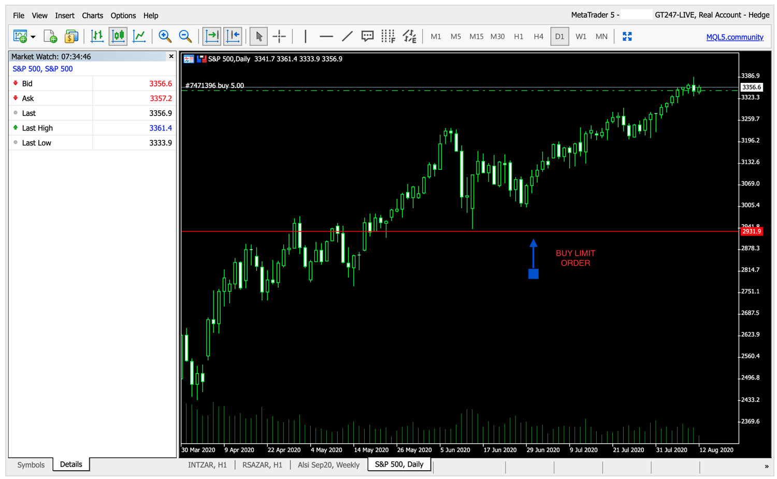Zoom out of the chart
Screen dimensions: 777x479
(184, 36)
